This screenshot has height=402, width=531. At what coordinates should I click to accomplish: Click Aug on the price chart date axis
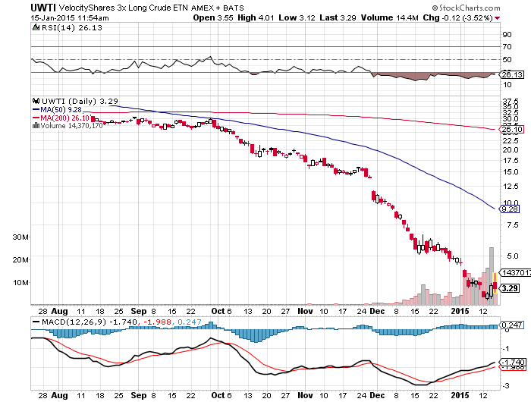pyautogui.click(x=60, y=311)
